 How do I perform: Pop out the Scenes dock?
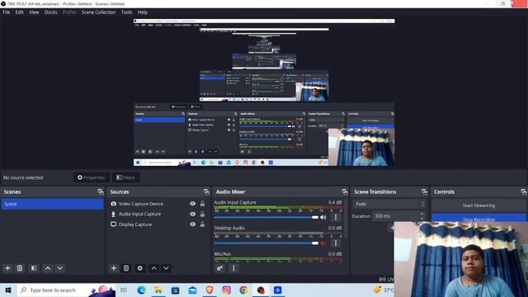tap(101, 191)
